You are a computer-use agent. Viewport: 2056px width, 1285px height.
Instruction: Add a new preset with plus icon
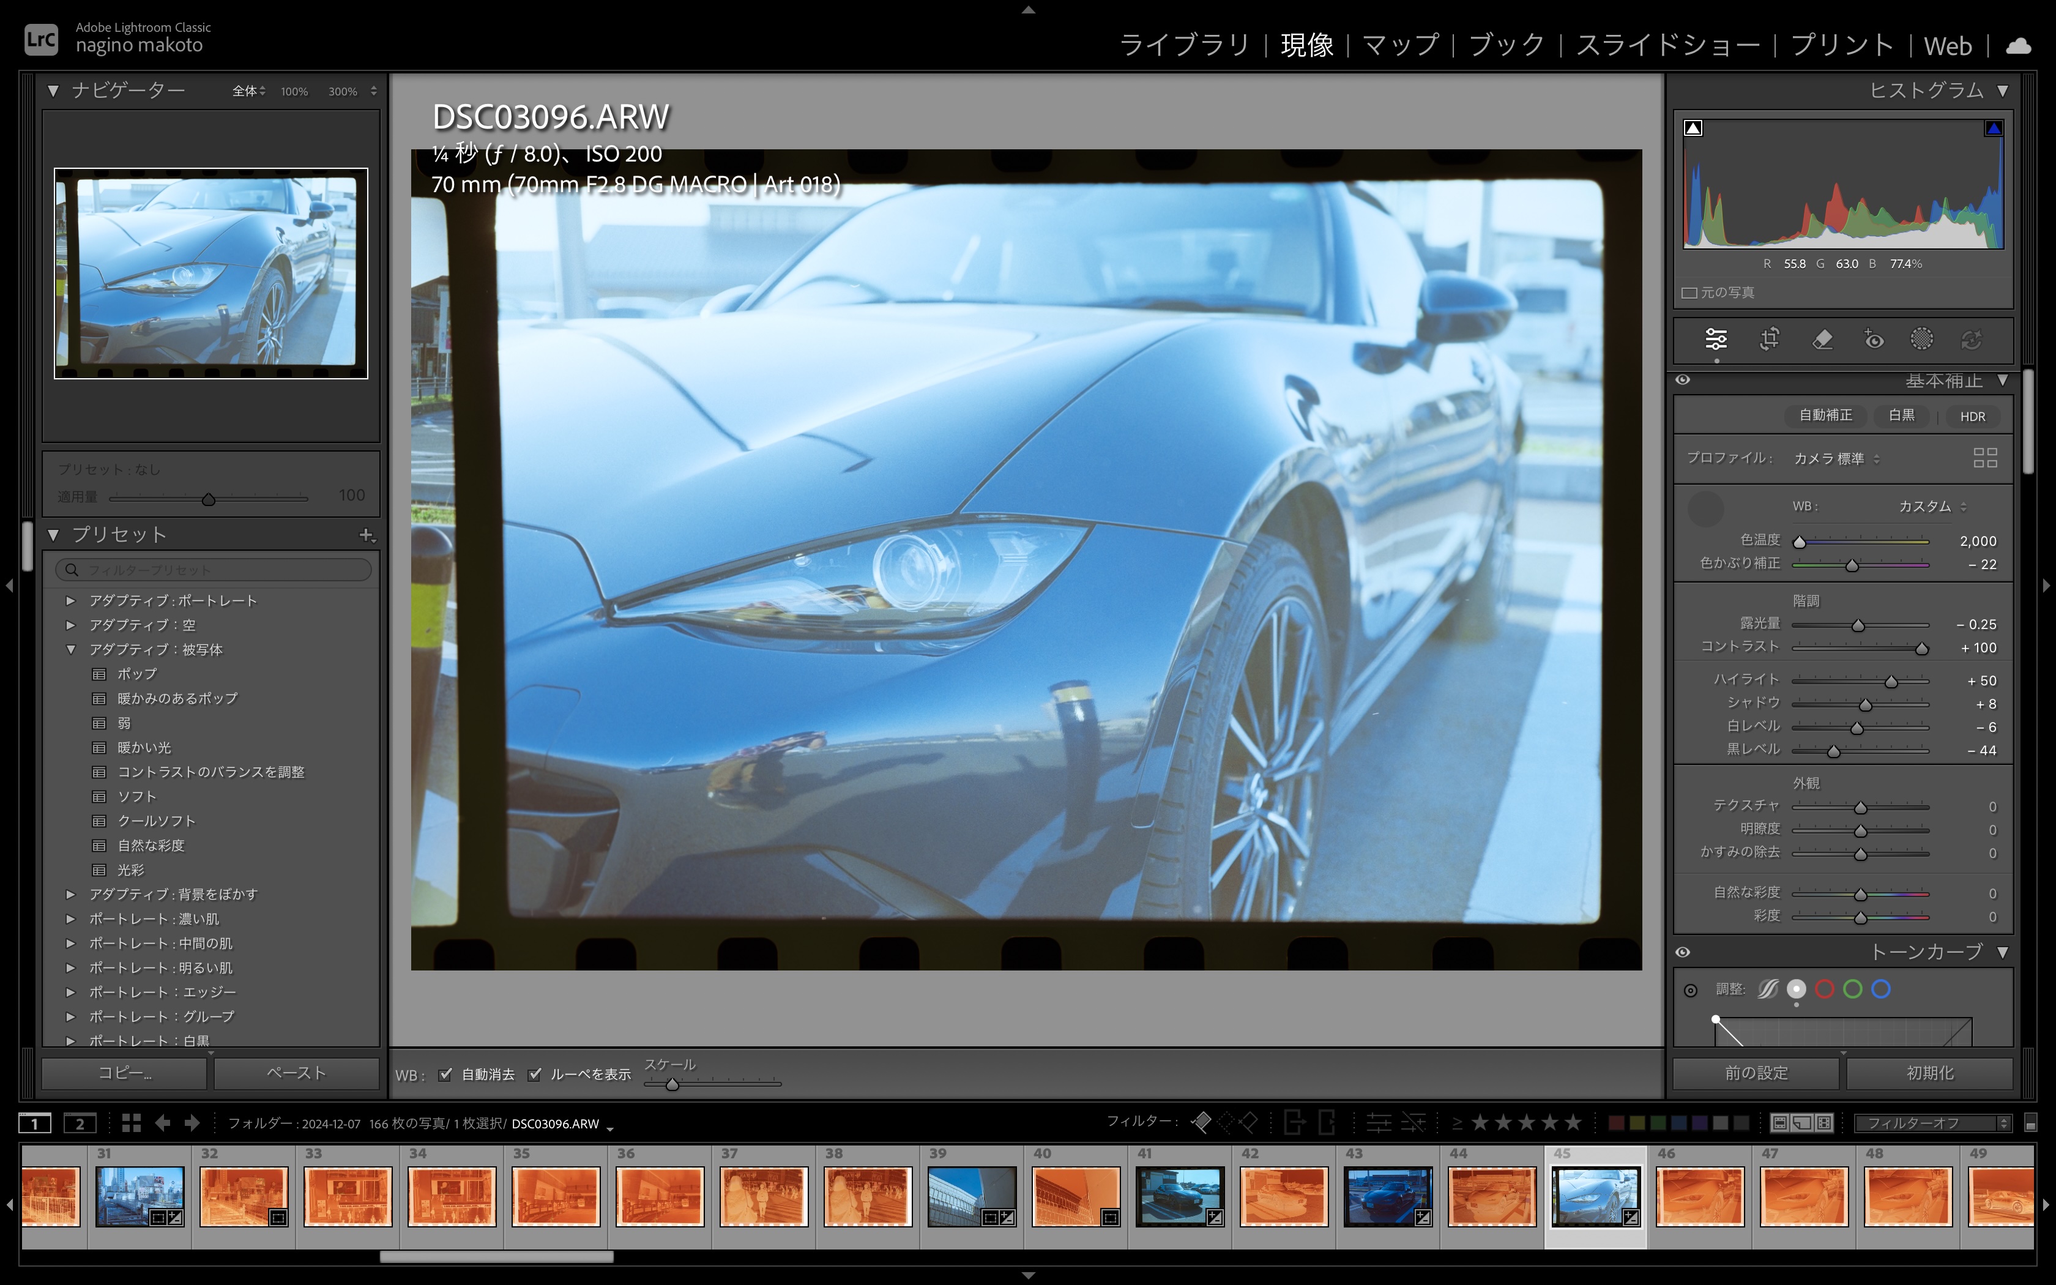(x=366, y=535)
